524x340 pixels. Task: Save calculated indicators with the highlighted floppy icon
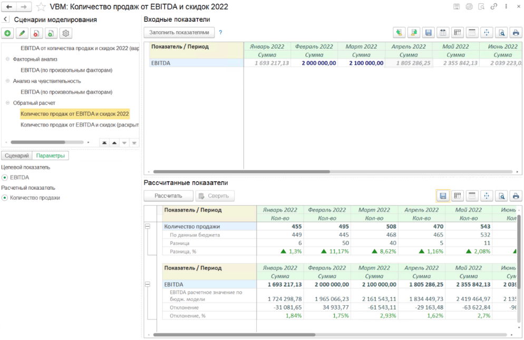(x=443, y=196)
